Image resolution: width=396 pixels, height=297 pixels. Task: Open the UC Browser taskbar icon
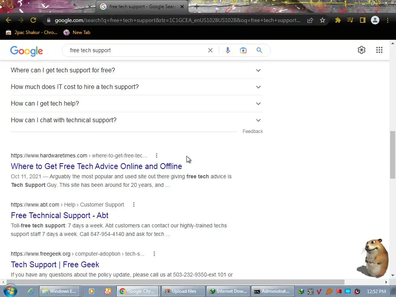(x=108, y=291)
